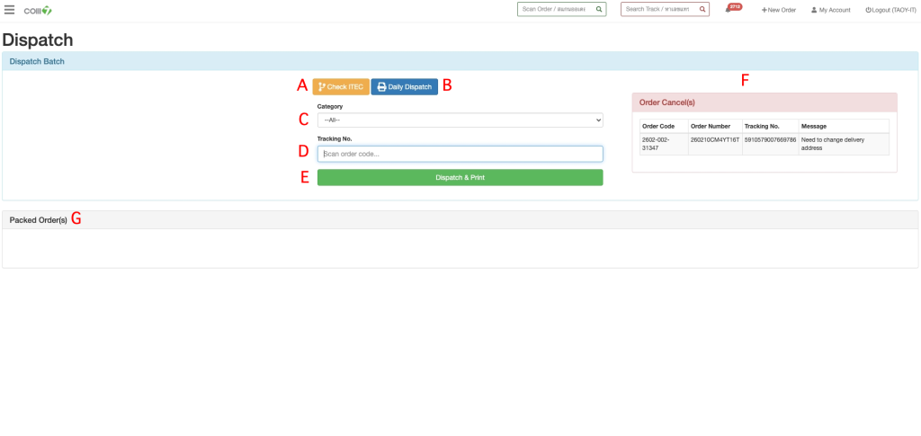The height and width of the screenshot is (436, 921).
Task: Click the Scan Order search magnifier icon
Action: pos(599,9)
